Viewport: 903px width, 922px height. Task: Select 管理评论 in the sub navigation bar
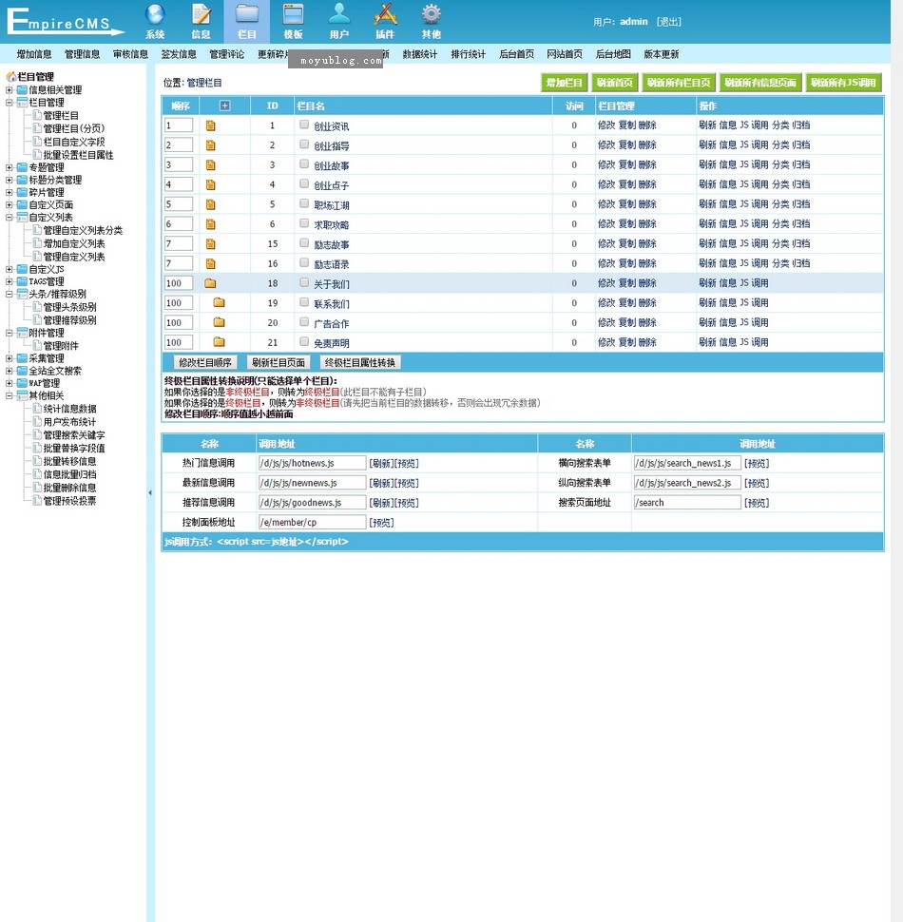click(x=227, y=54)
